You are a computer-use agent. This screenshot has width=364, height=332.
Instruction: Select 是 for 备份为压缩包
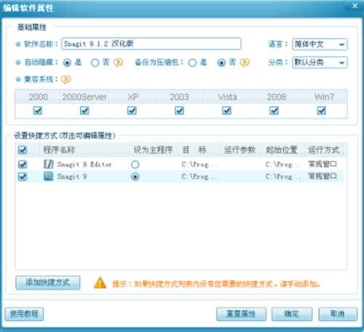click(x=192, y=63)
